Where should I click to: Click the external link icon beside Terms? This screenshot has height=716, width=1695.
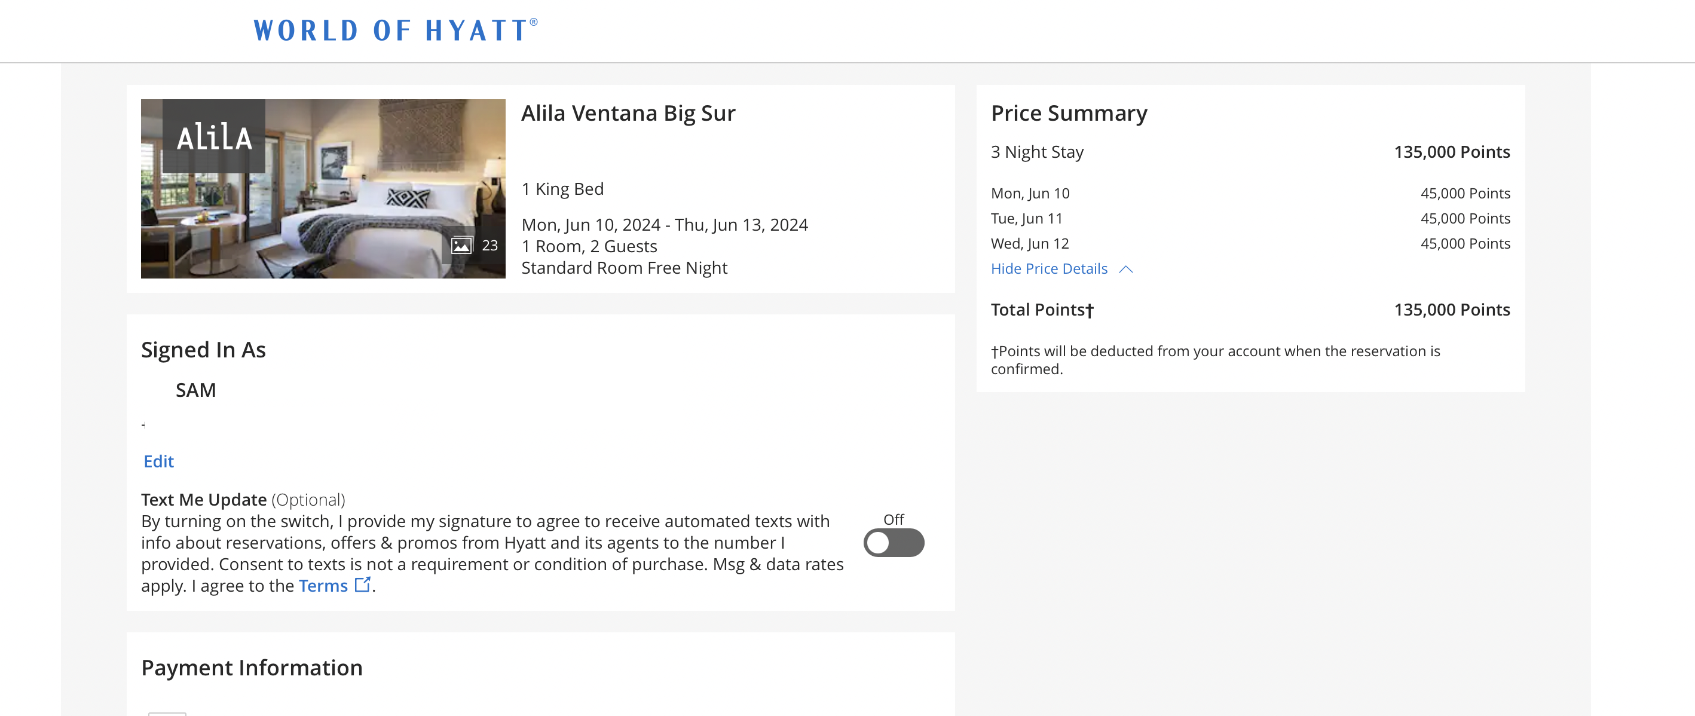tap(363, 585)
